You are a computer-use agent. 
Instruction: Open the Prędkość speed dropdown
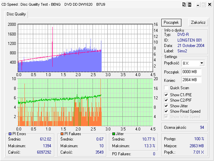[202, 63]
